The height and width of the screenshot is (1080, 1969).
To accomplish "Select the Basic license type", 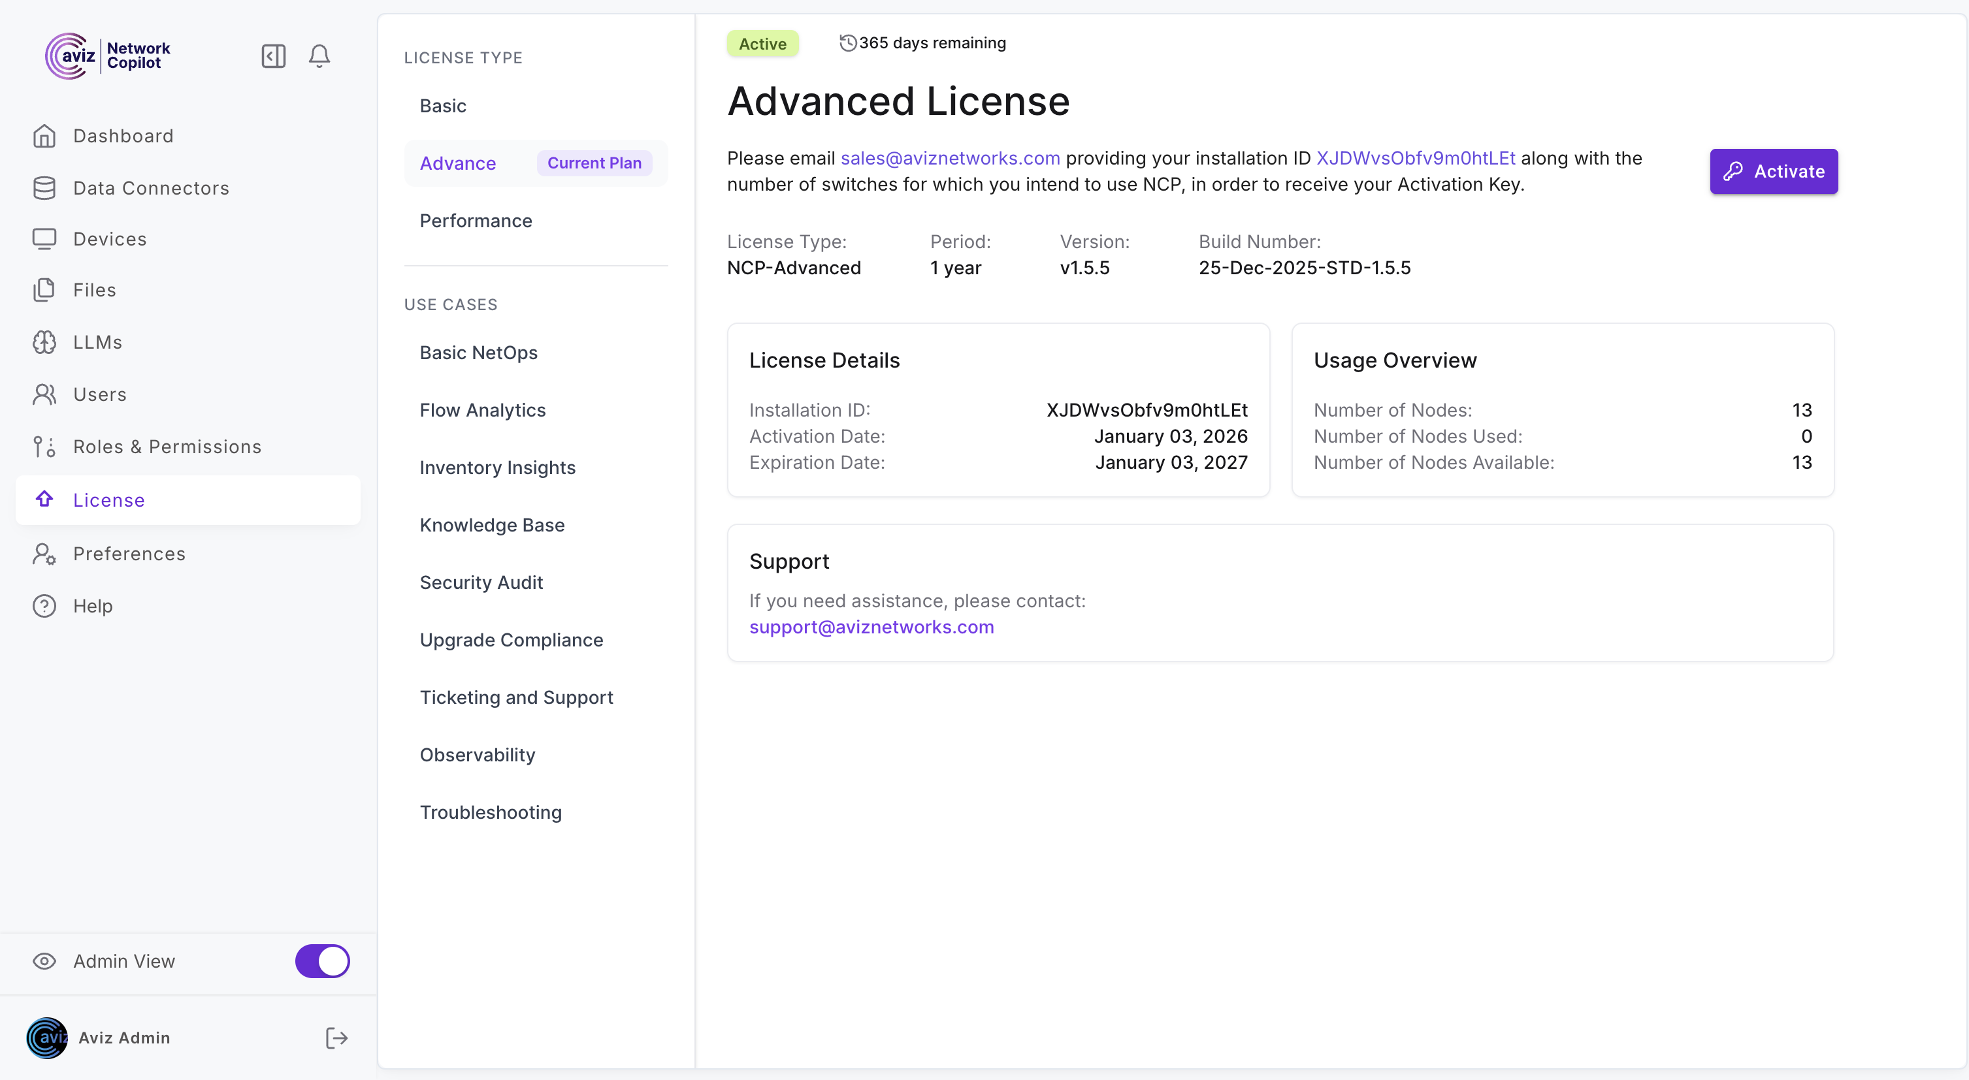I will tap(442, 105).
